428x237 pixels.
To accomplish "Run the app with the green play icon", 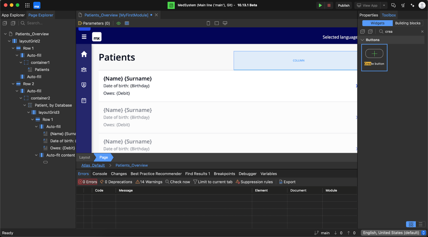I will 320,5.
